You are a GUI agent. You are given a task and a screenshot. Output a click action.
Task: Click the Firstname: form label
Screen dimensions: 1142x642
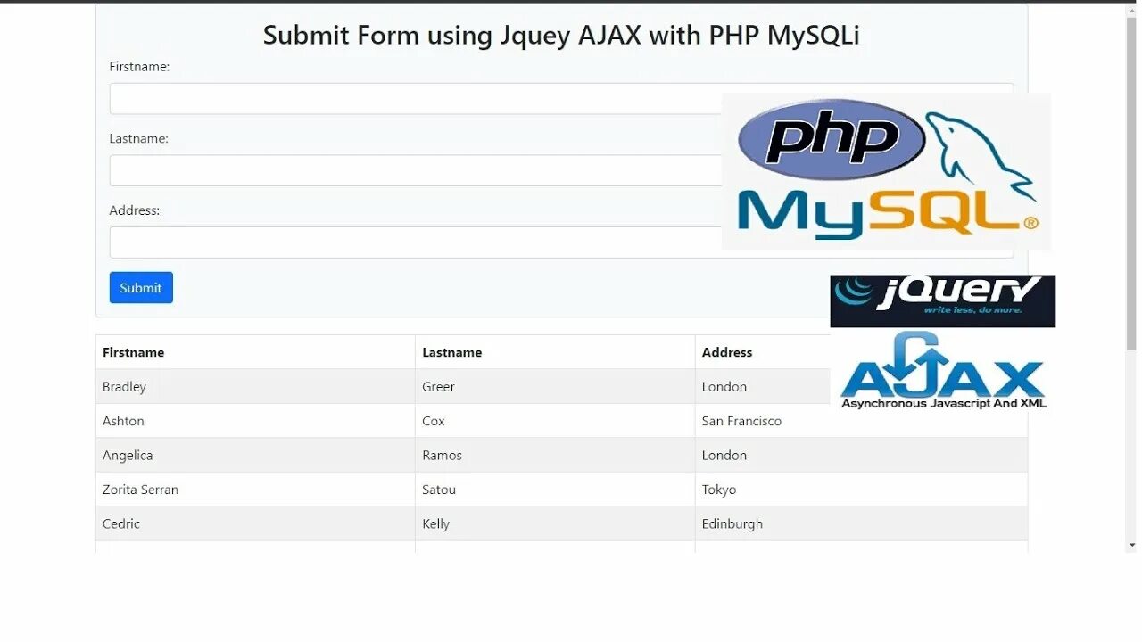click(139, 67)
